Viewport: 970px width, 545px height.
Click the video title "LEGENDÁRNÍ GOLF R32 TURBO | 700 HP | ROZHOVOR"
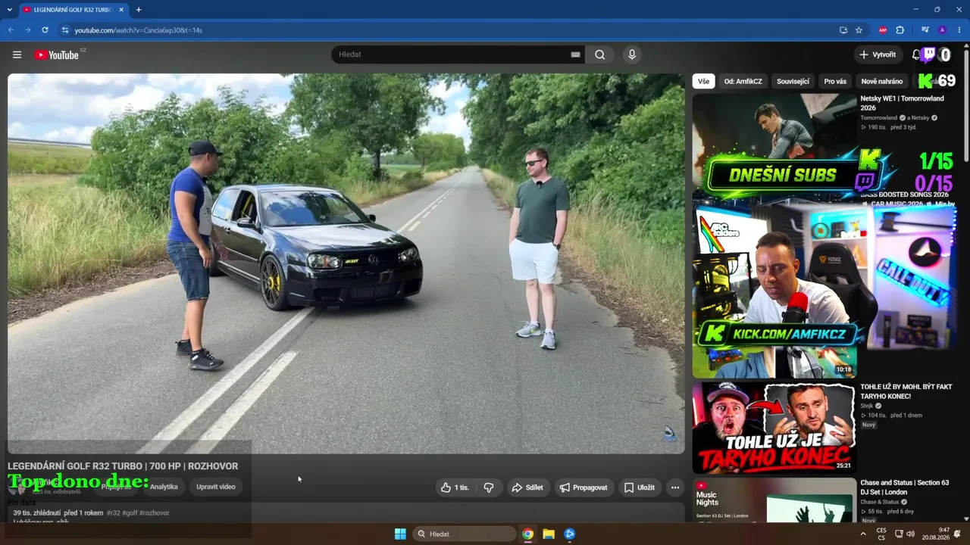(x=123, y=466)
